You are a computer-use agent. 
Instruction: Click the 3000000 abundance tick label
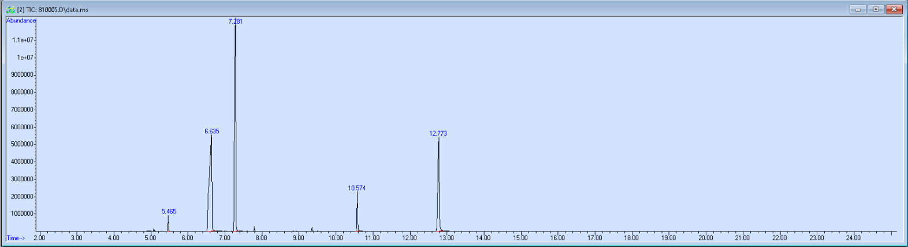click(x=22, y=179)
